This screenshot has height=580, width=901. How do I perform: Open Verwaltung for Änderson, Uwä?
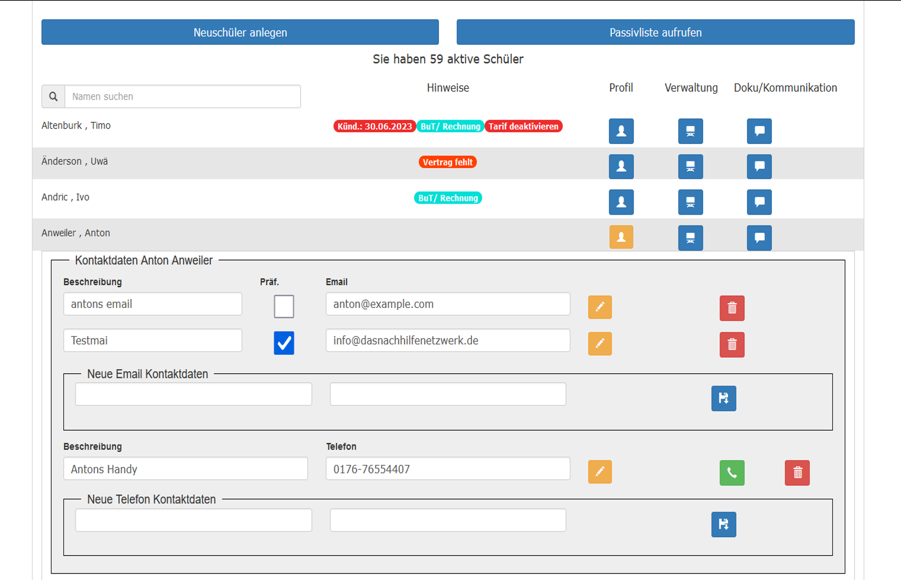[x=690, y=167]
